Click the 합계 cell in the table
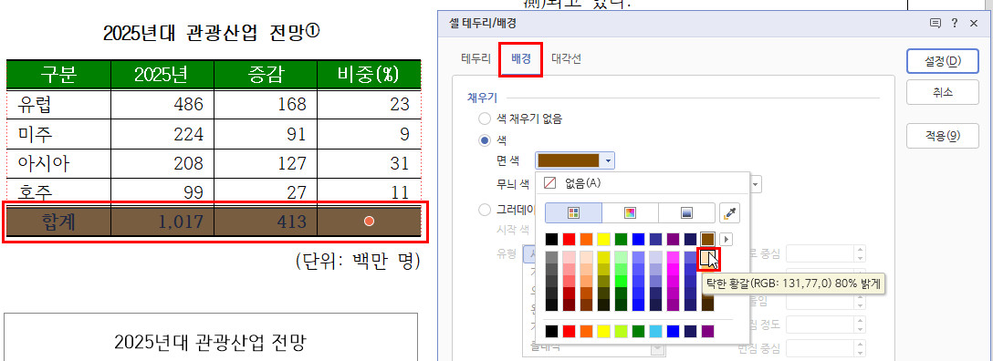 [58, 222]
